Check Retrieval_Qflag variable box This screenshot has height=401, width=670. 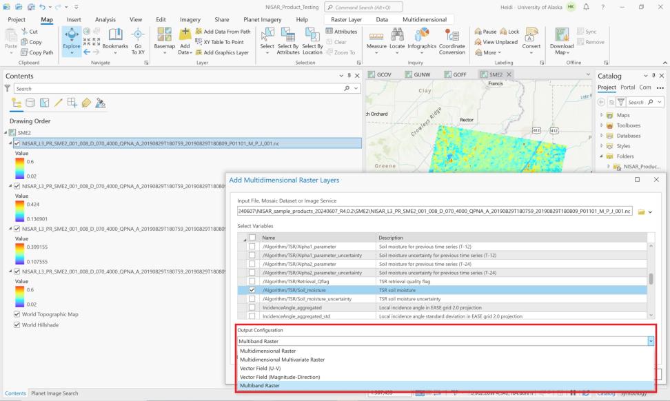point(252,281)
